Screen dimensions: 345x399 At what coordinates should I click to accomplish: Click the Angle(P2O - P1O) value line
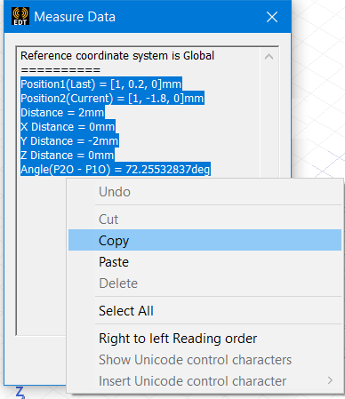(116, 169)
